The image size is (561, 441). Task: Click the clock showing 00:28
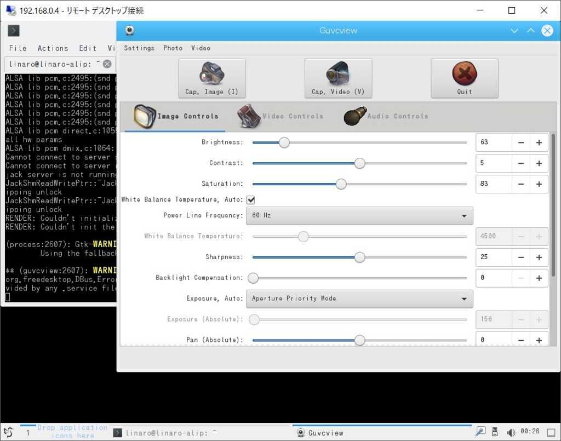(530, 432)
